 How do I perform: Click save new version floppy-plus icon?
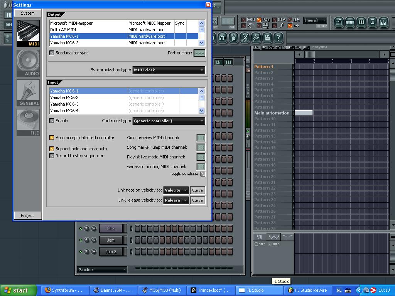click(223, 38)
